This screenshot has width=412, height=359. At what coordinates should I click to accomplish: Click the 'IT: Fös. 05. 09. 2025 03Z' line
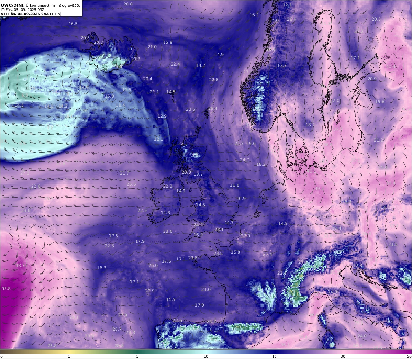pos(23,10)
